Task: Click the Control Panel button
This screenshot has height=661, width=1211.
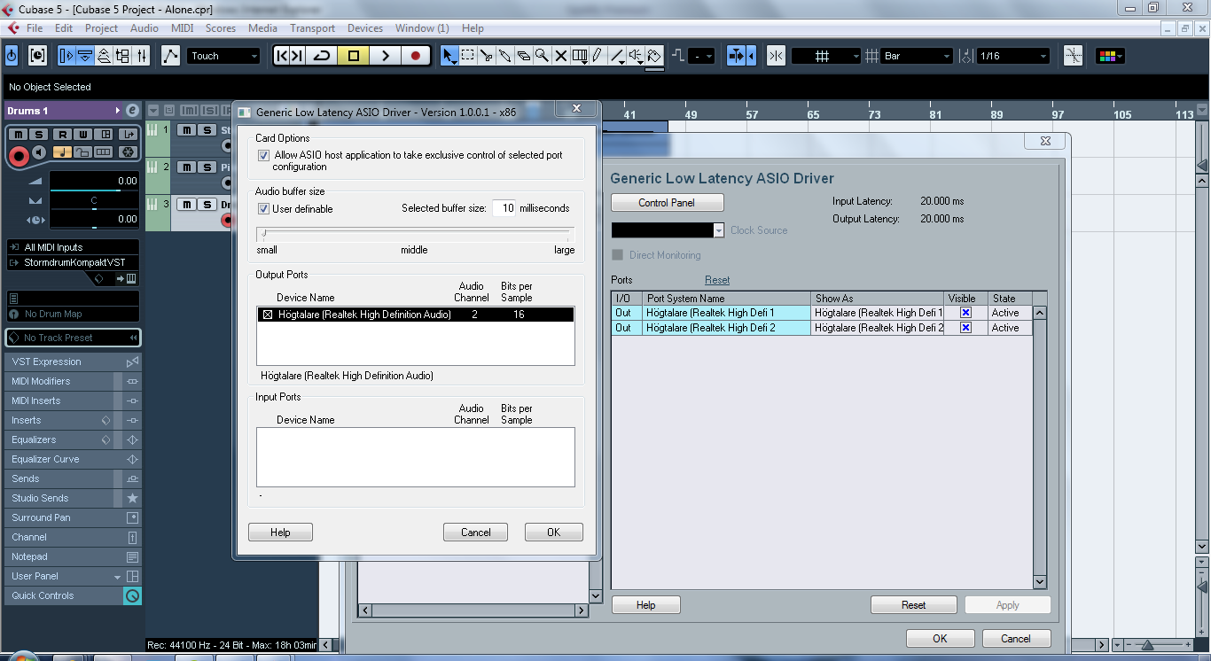Action: 667,203
